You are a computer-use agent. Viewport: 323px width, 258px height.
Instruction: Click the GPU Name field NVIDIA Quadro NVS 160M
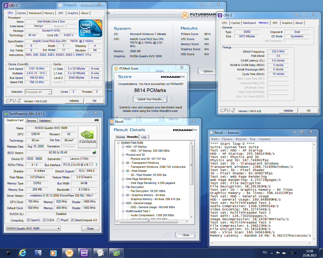click(x=51, y=128)
